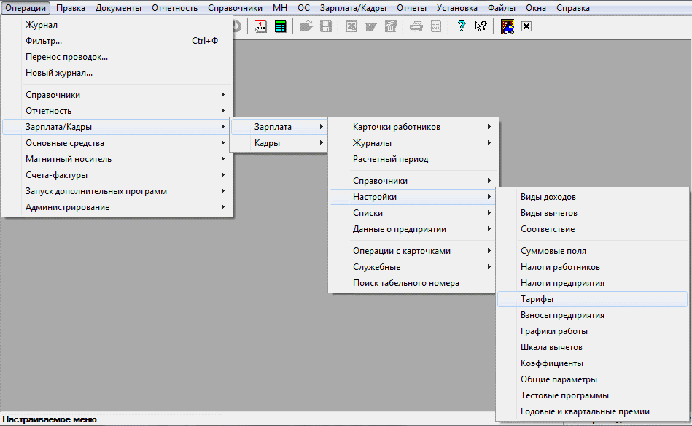Viewport: 692px width, 426px height.
Task: Select Налоги предприятия setting
Action: coord(592,283)
